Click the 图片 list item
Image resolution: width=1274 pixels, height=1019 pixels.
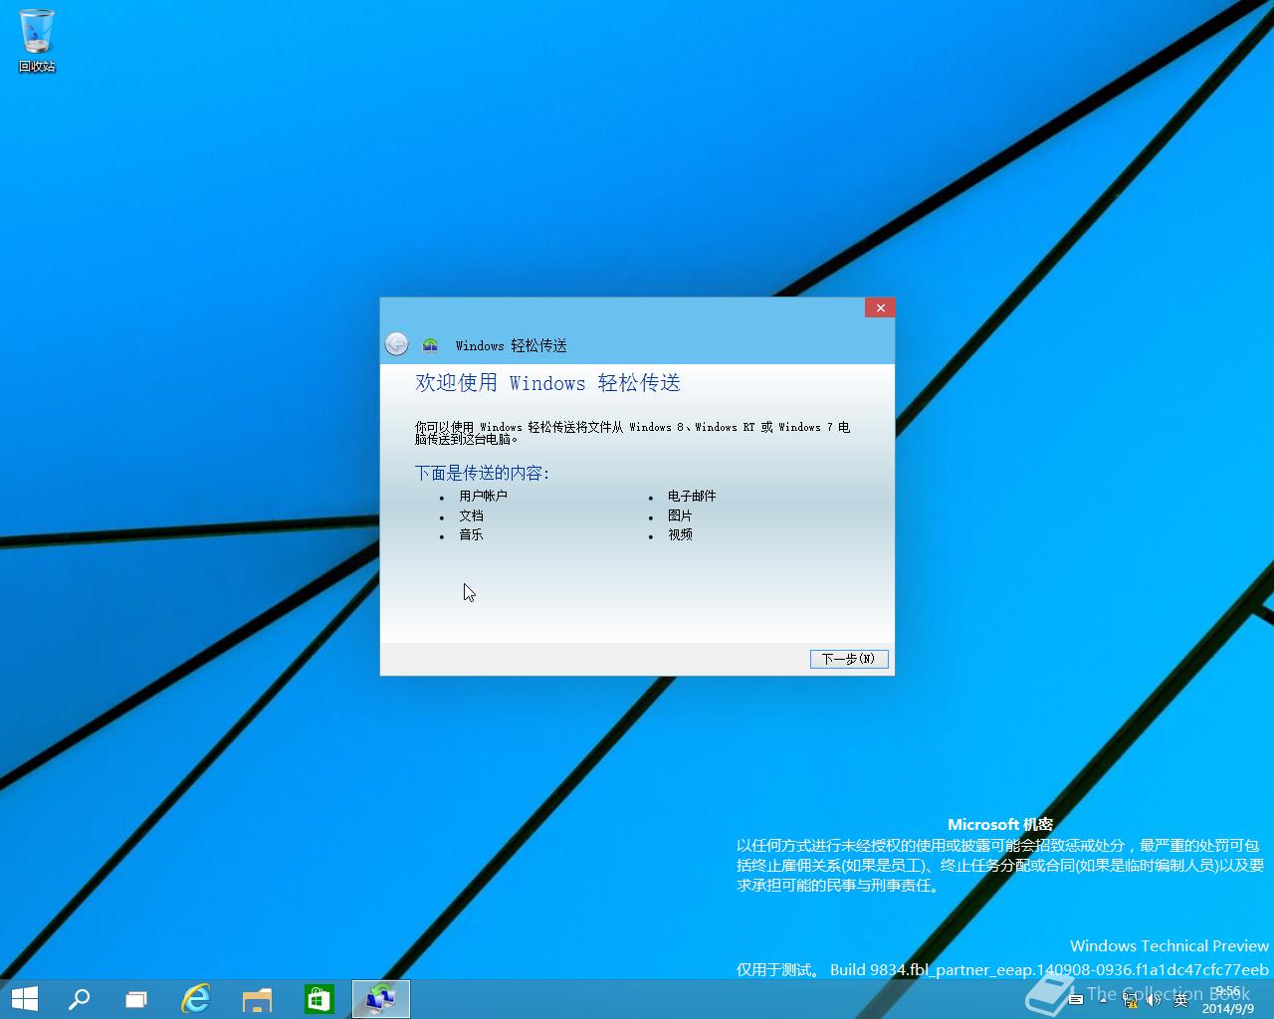point(680,515)
